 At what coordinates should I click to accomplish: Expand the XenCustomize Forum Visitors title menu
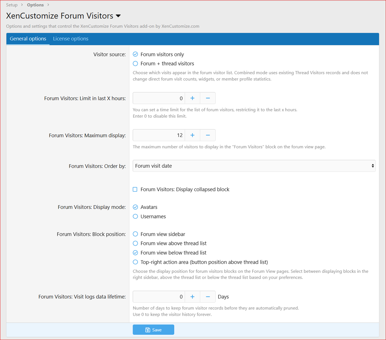[118, 16]
